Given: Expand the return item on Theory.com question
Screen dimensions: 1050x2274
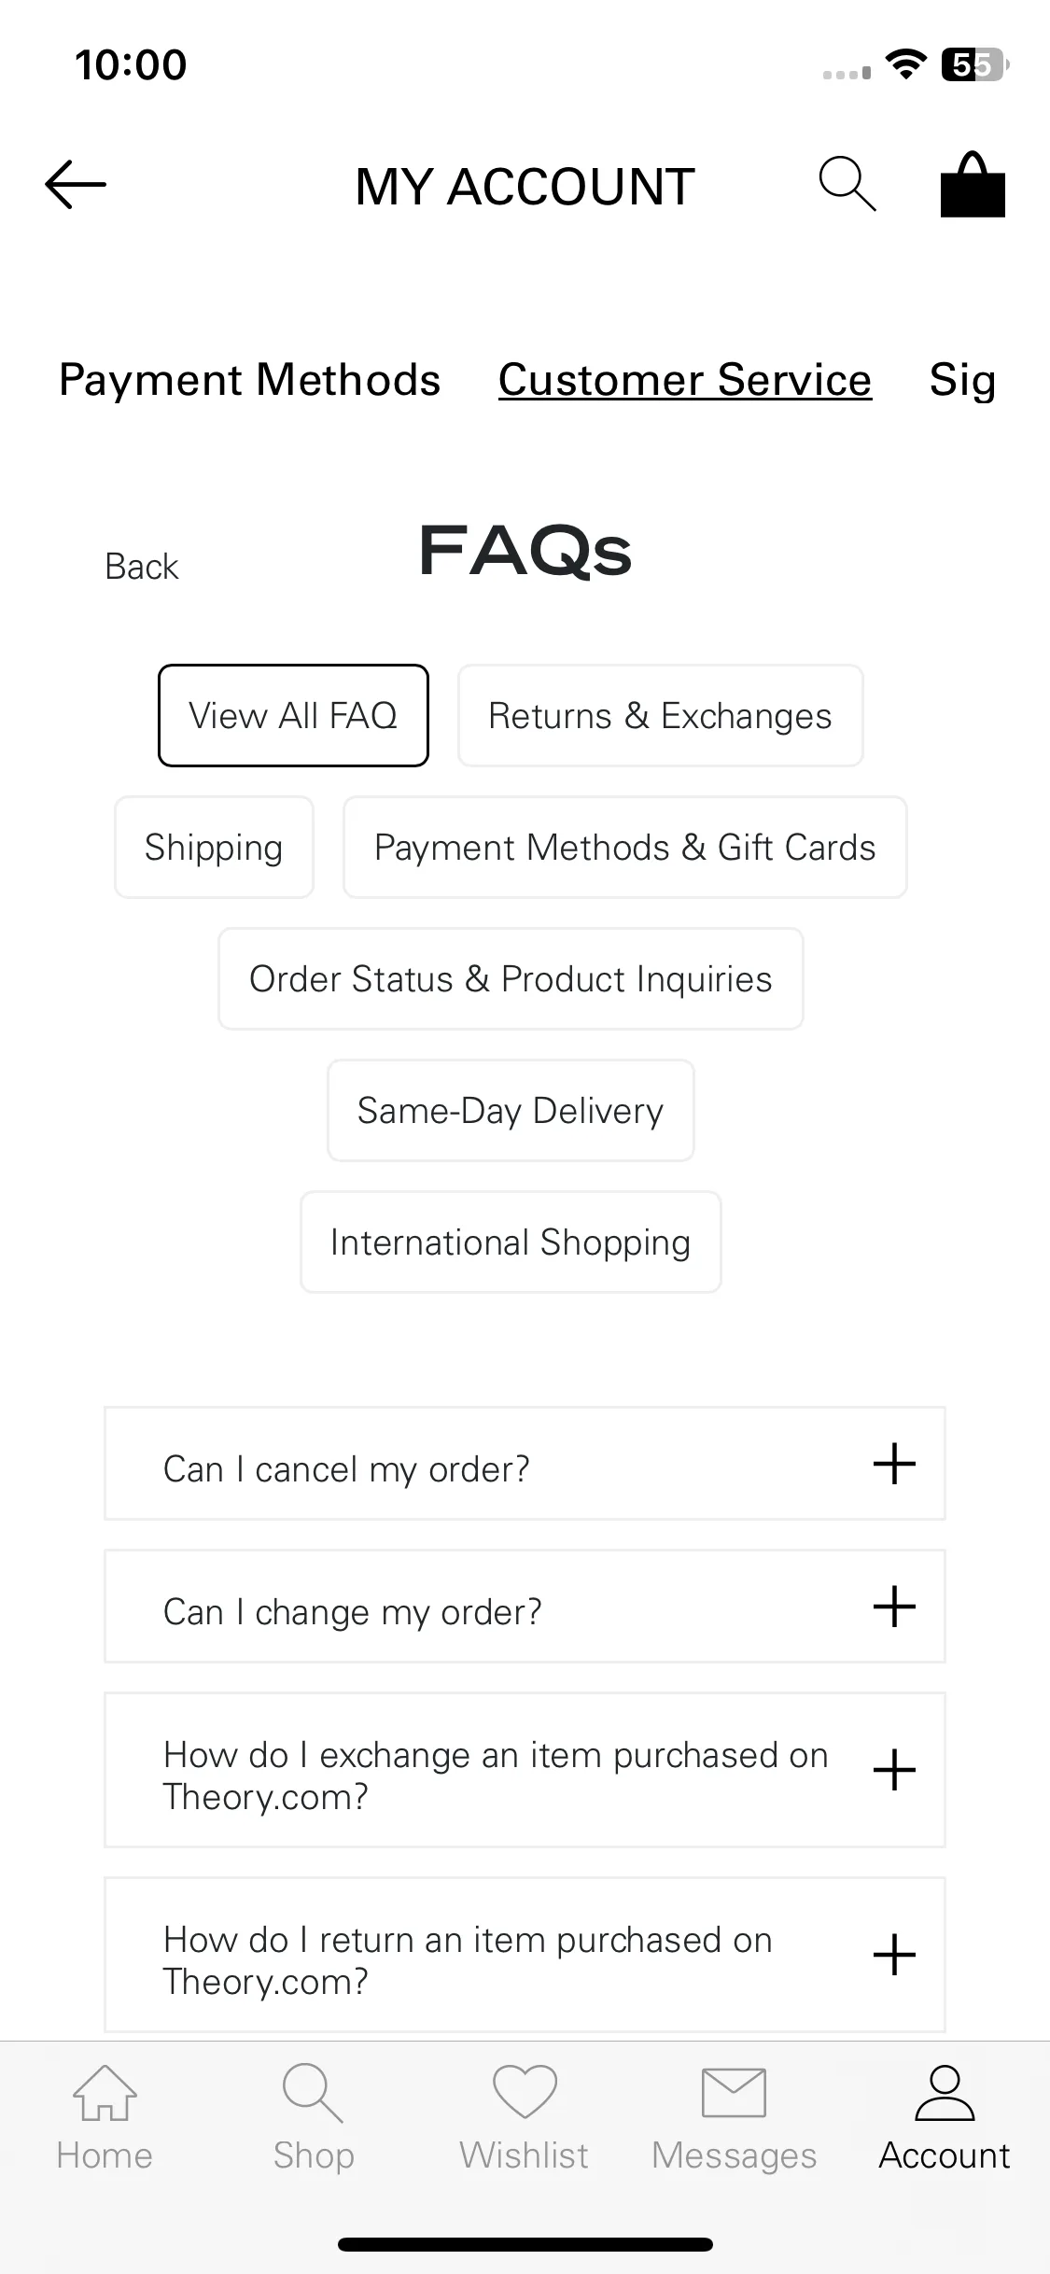Looking at the screenshot, I should 525,1955.
